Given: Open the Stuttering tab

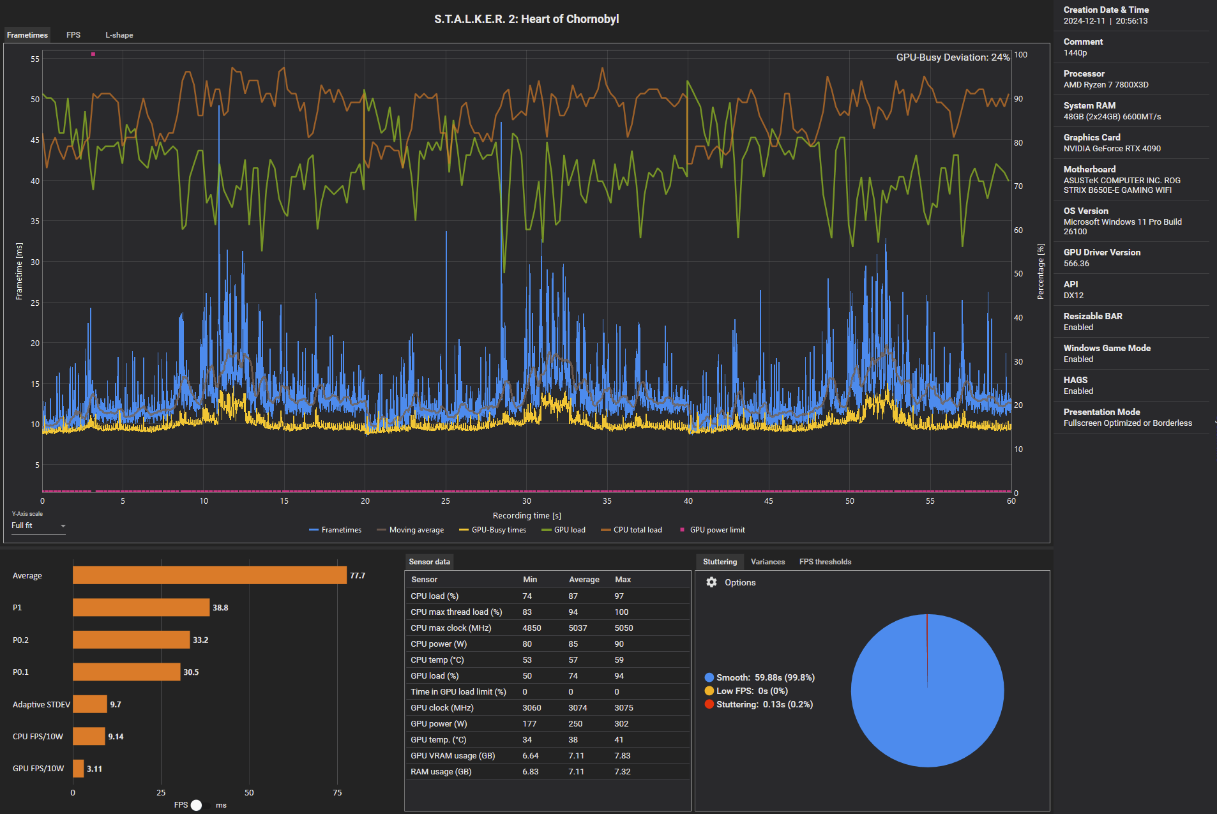Looking at the screenshot, I should click(720, 562).
